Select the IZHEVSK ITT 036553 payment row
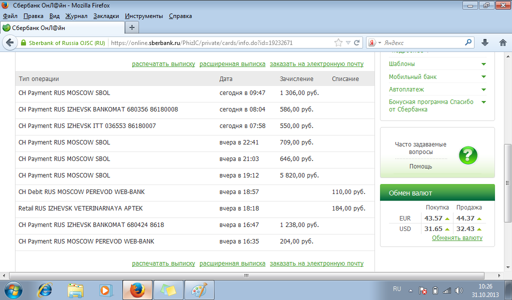The height and width of the screenshot is (300, 512). click(195, 126)
